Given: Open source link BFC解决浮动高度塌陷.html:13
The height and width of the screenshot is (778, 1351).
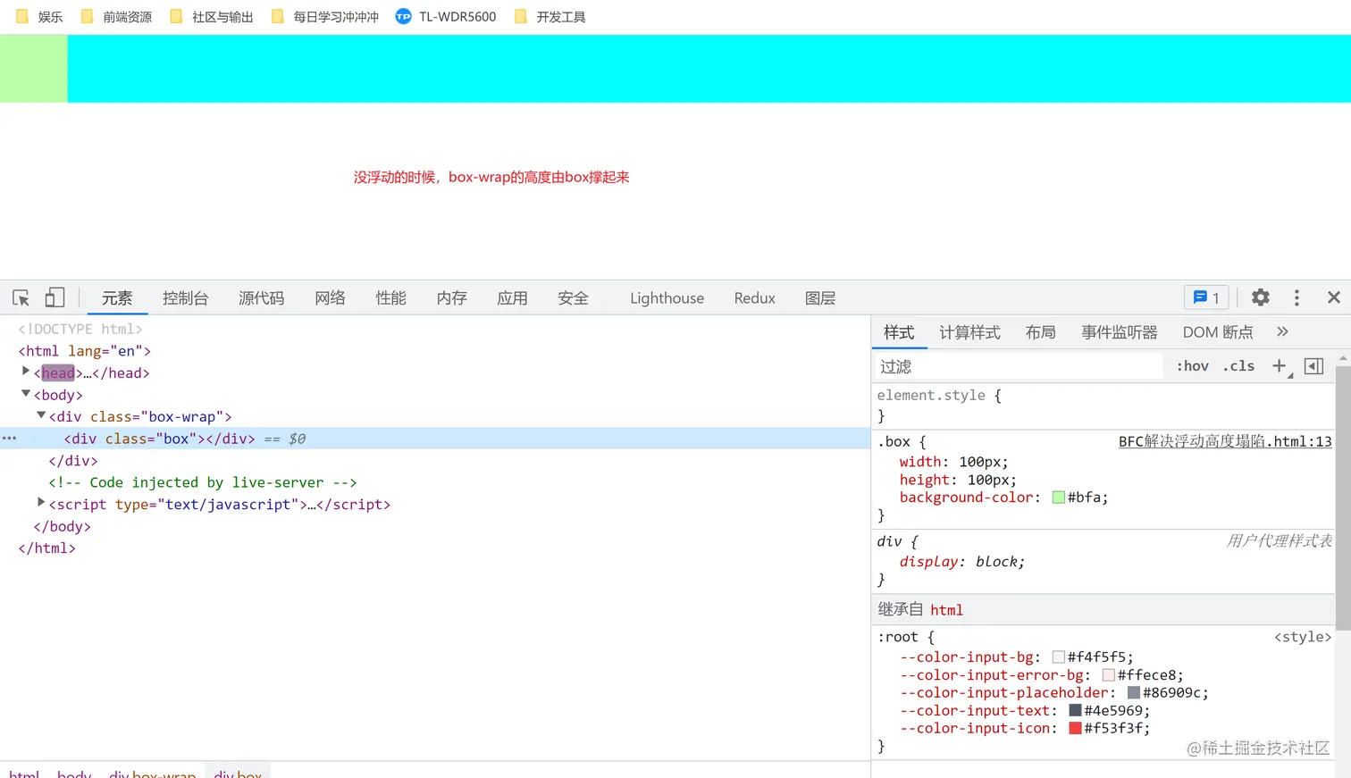Looking at the screenshot, I should 1225,441.
